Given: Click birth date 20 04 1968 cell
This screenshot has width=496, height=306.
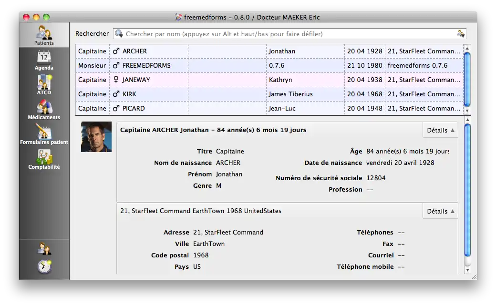Looking at the screenshot, I should click(365, 94).
